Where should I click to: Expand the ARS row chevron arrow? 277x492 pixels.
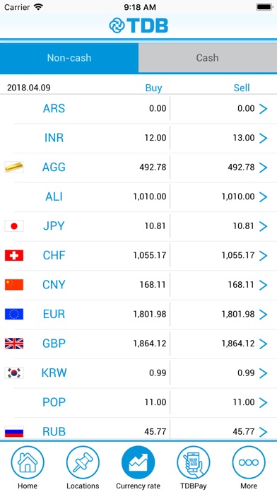(263, 109)
